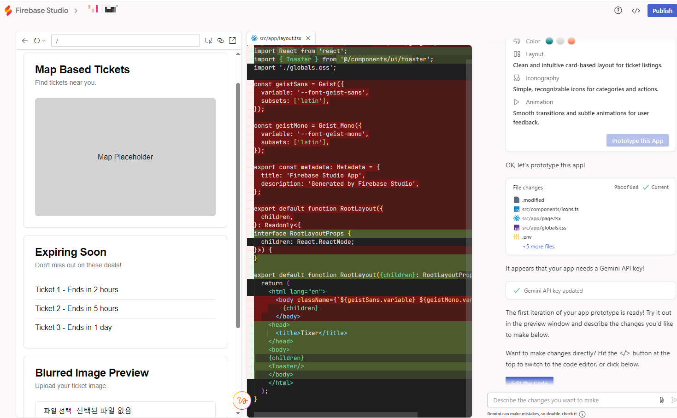The height and width of the screenshot is (418, 677).
Task: Open the Gemini disclaimer info icon
Action: 582,414
